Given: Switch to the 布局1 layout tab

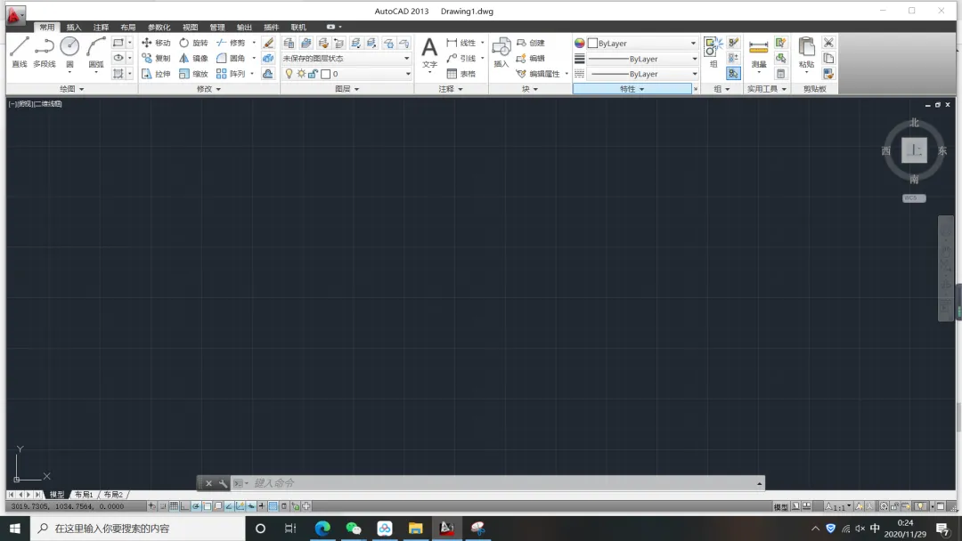Looking at the screenshot, I should (x=84, y=495).
